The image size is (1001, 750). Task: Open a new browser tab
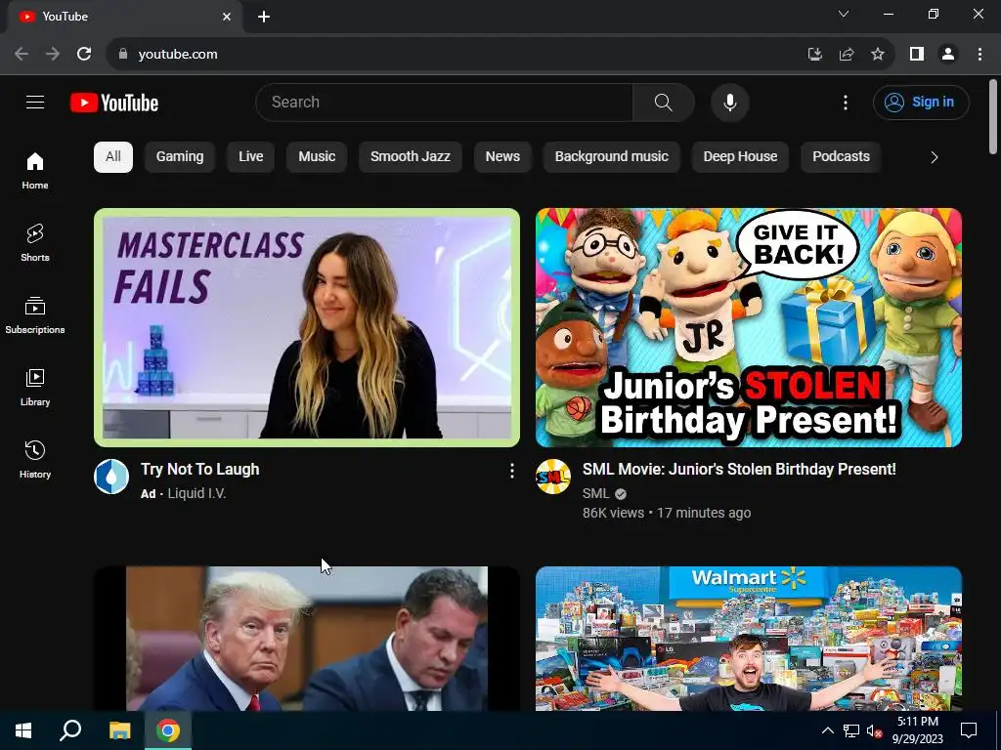[x=264, y=17]
